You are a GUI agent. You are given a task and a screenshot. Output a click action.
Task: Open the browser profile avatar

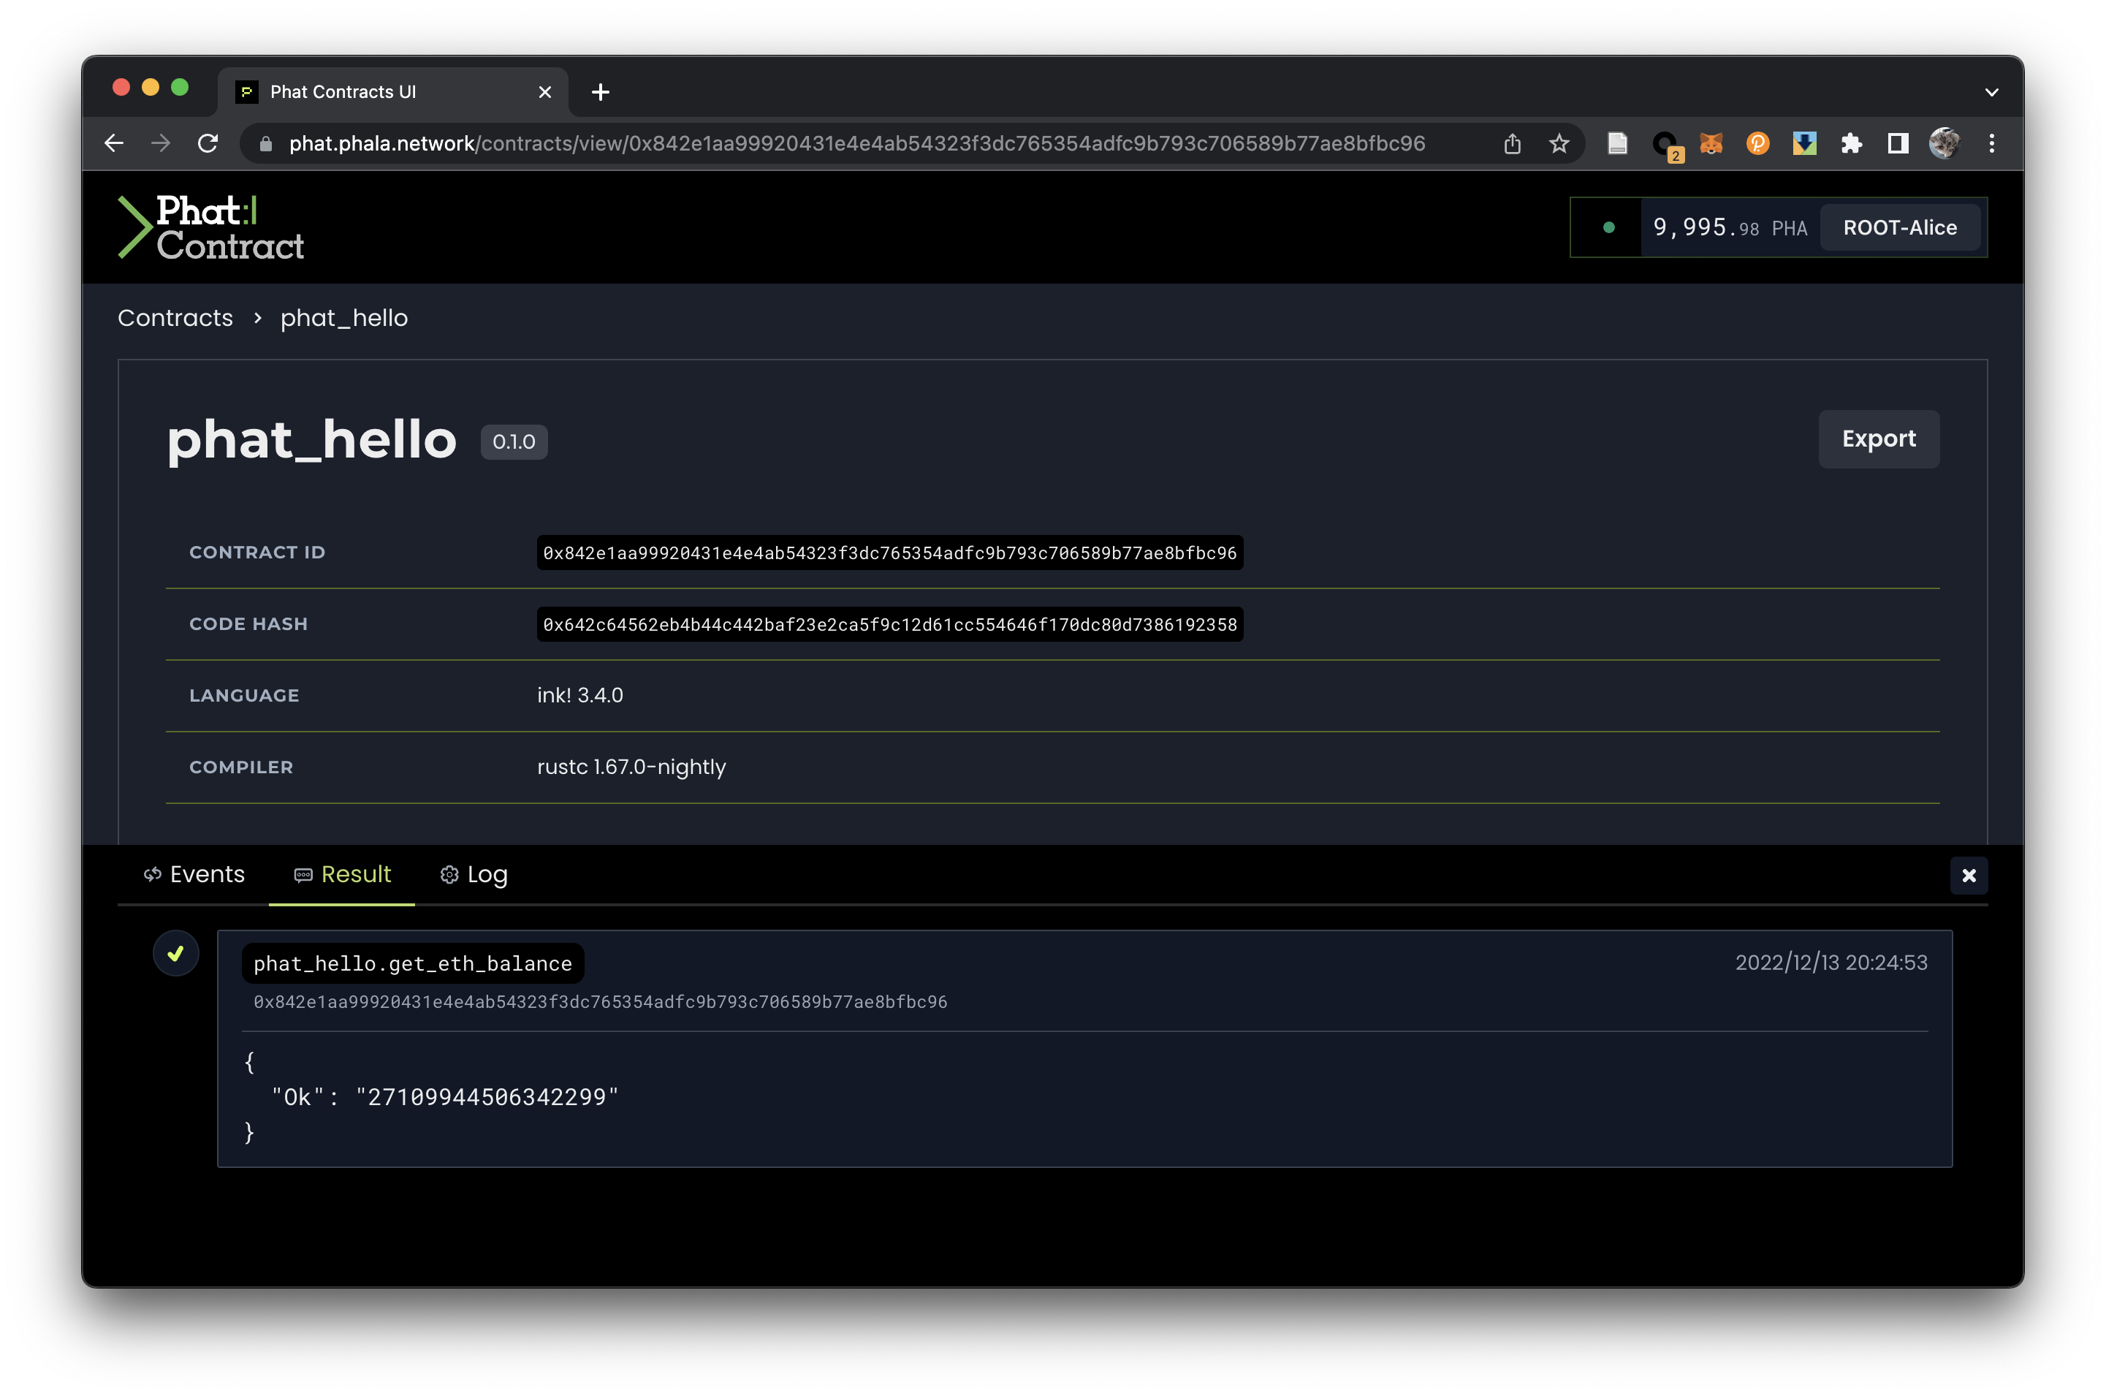point(1944,143)
